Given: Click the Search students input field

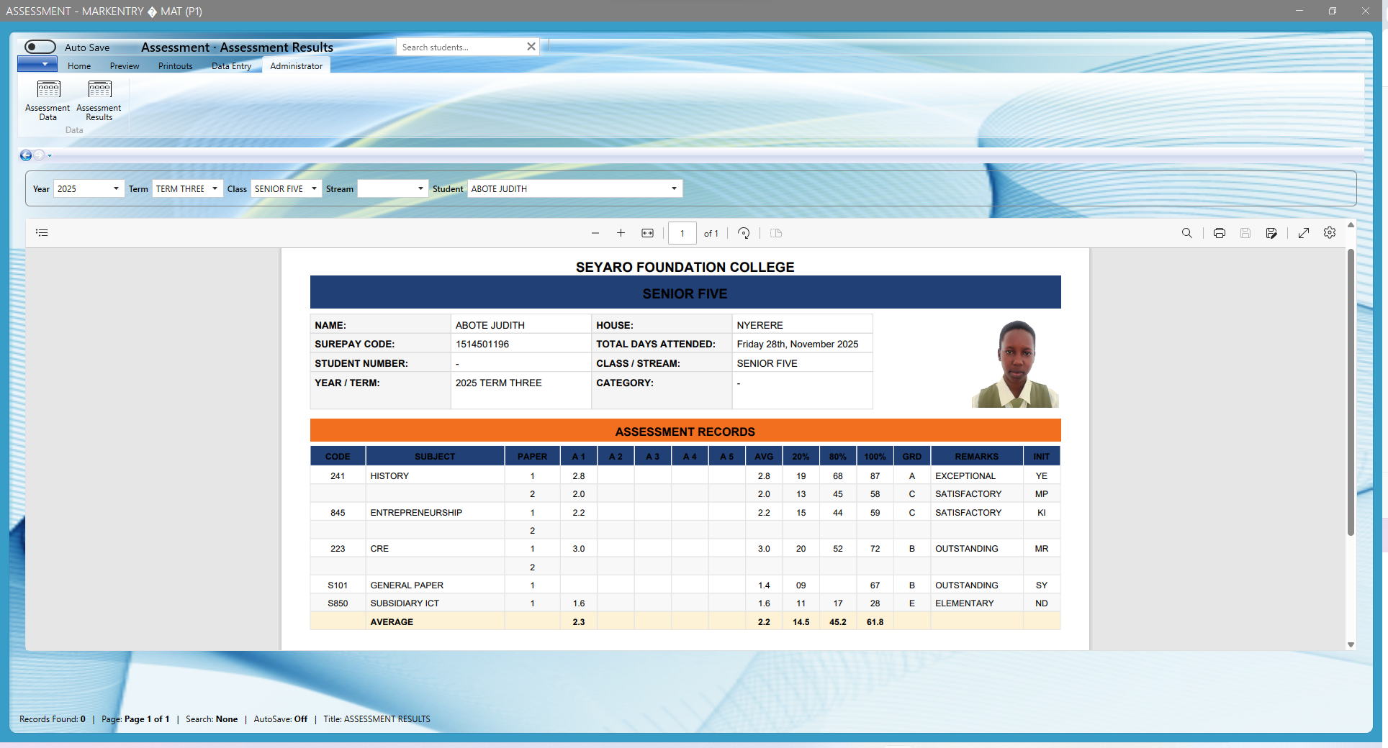Looking at the screenshot, I should pos(461,47).
